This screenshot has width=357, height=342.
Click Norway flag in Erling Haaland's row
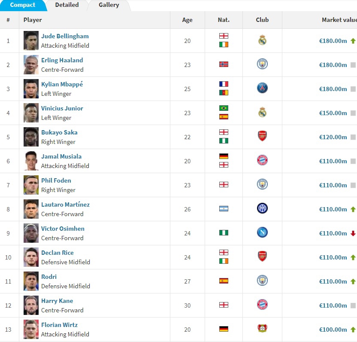point(224,64)
